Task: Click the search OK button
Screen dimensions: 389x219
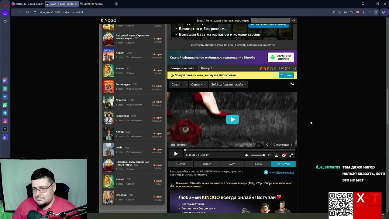Action: point(294,21)
